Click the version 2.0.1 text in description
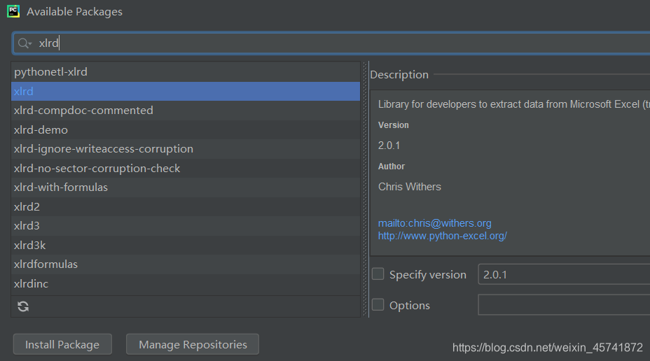 coord(389,146)
